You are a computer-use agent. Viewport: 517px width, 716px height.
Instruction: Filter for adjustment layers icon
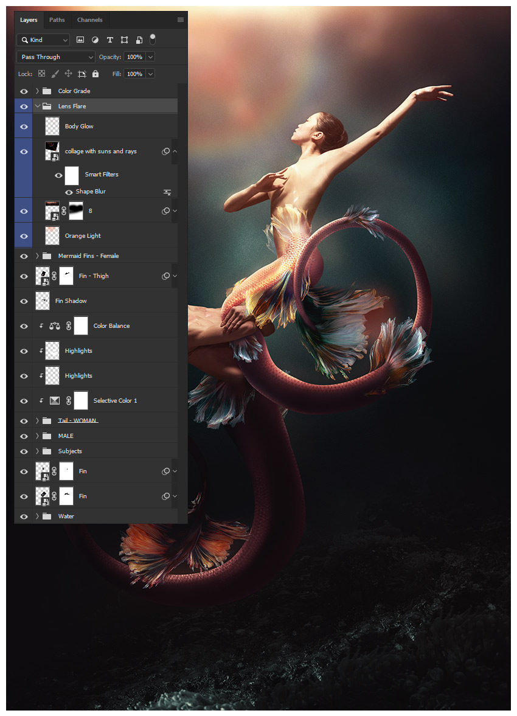coord(95,40)
